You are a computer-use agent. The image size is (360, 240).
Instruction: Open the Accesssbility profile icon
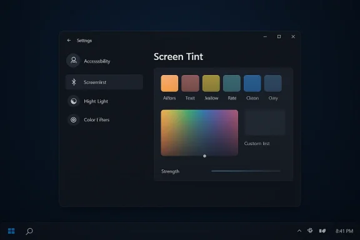74,61
